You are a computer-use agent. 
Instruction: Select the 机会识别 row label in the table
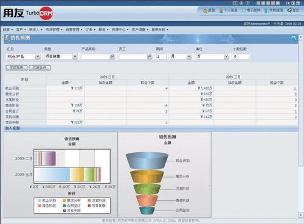tap(12, 88)
